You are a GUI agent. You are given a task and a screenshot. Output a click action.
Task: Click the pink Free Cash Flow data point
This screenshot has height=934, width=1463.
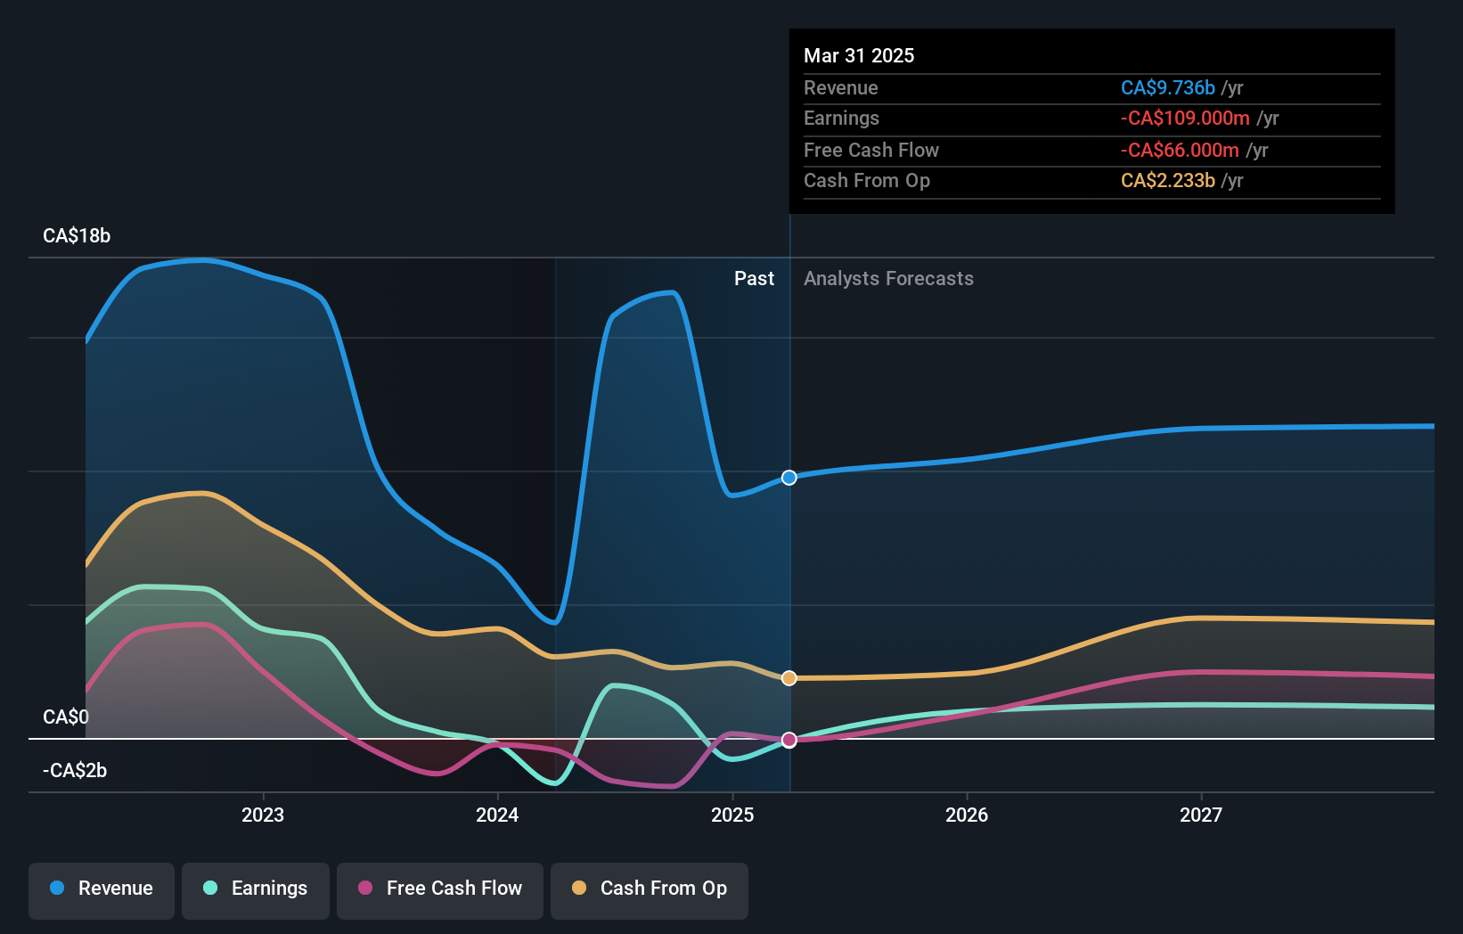[789, 740]
